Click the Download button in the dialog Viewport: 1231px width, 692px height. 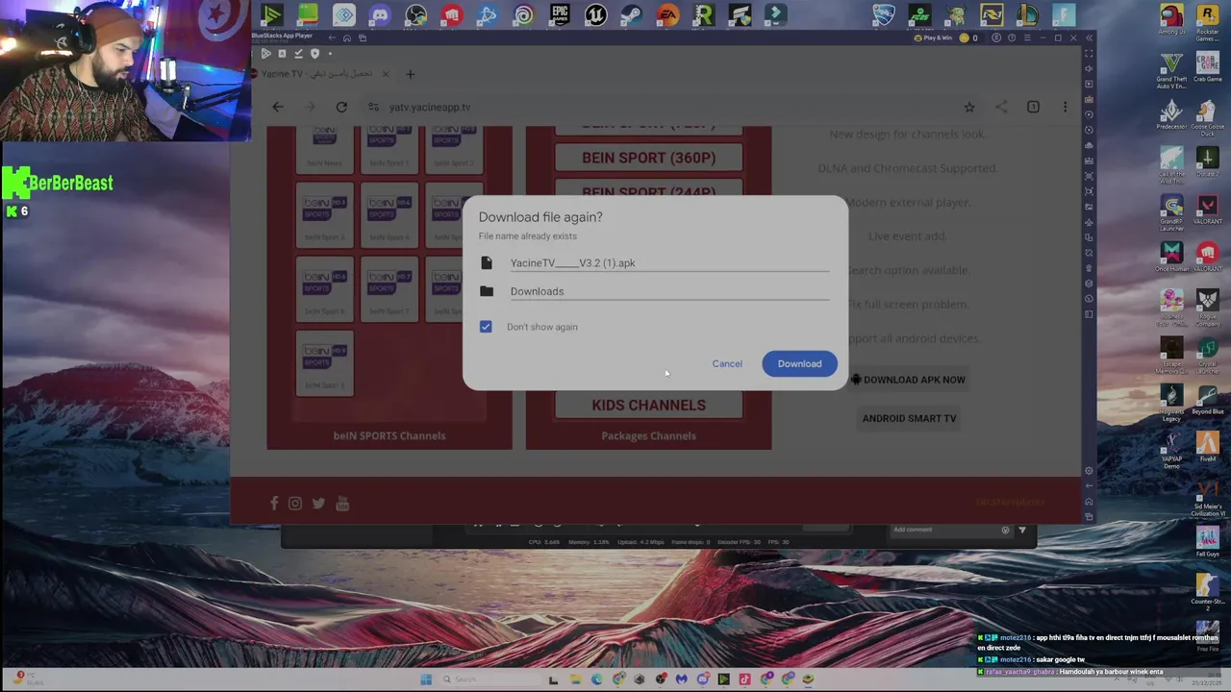point(799,363)
